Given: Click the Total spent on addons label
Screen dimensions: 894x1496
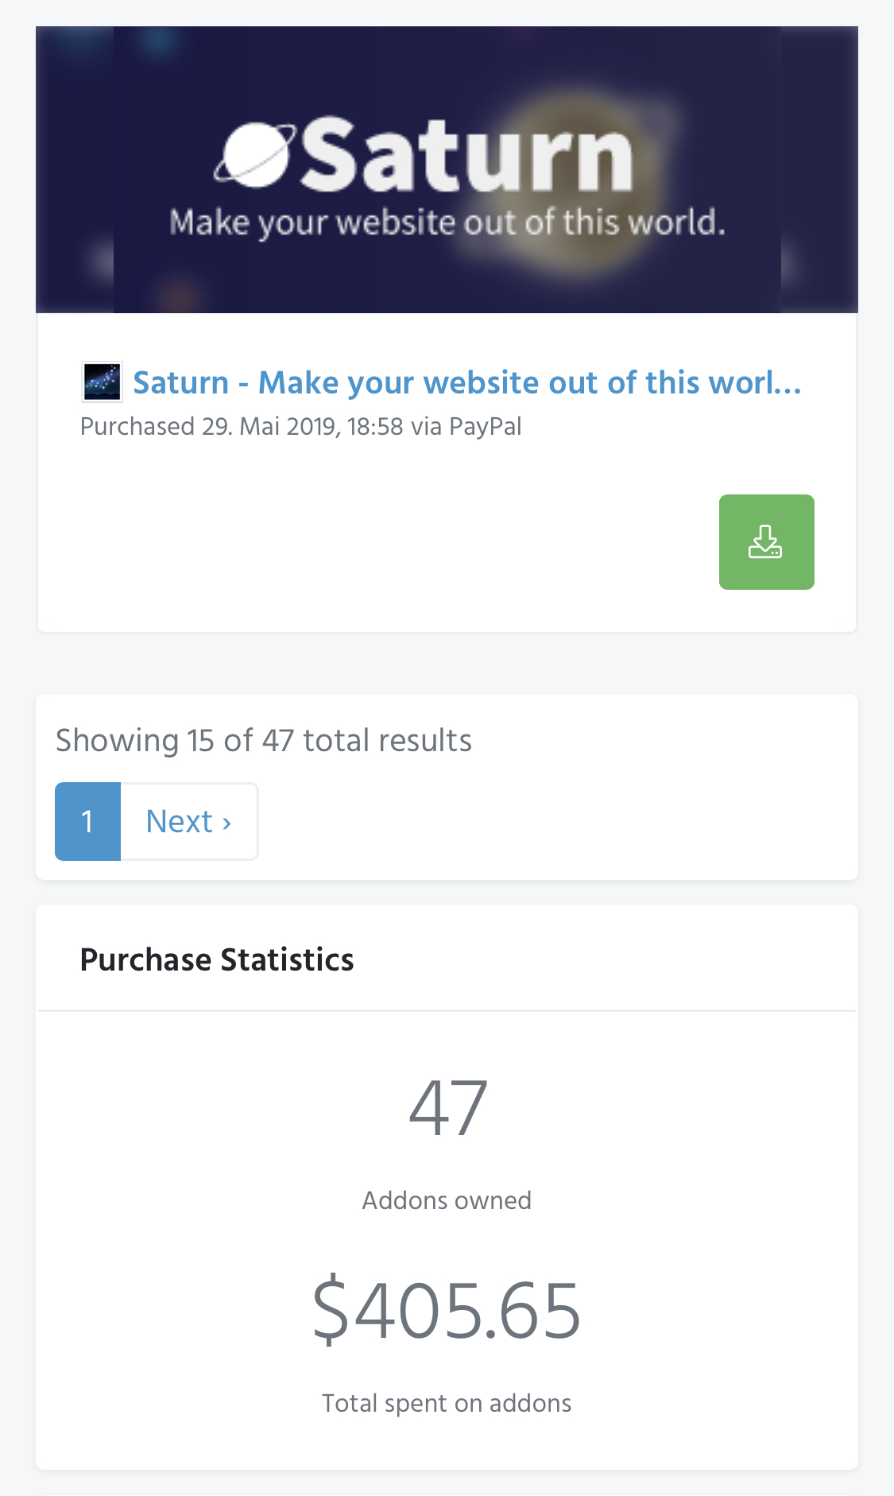Looking at the screenshot, I should tap(447, 1403).
